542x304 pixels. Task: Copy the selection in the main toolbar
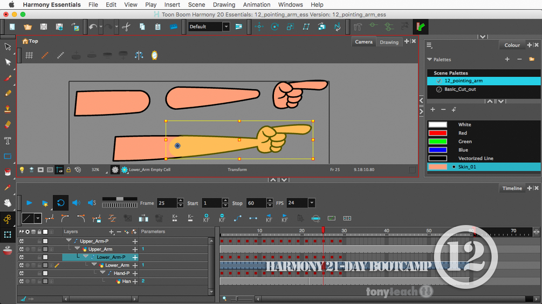pos(142,26)
